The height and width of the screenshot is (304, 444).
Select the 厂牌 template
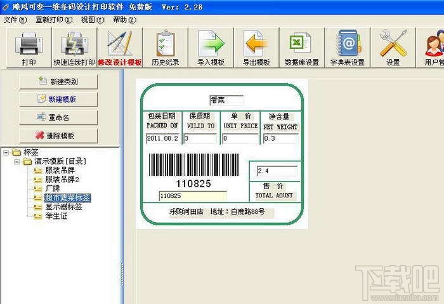pyautogui.click(x=53, y=188)
